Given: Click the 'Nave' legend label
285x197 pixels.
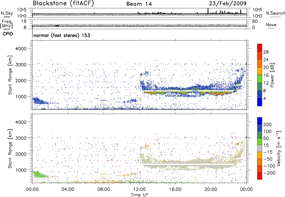Looking at the screenshot, I should pos(271,25).
